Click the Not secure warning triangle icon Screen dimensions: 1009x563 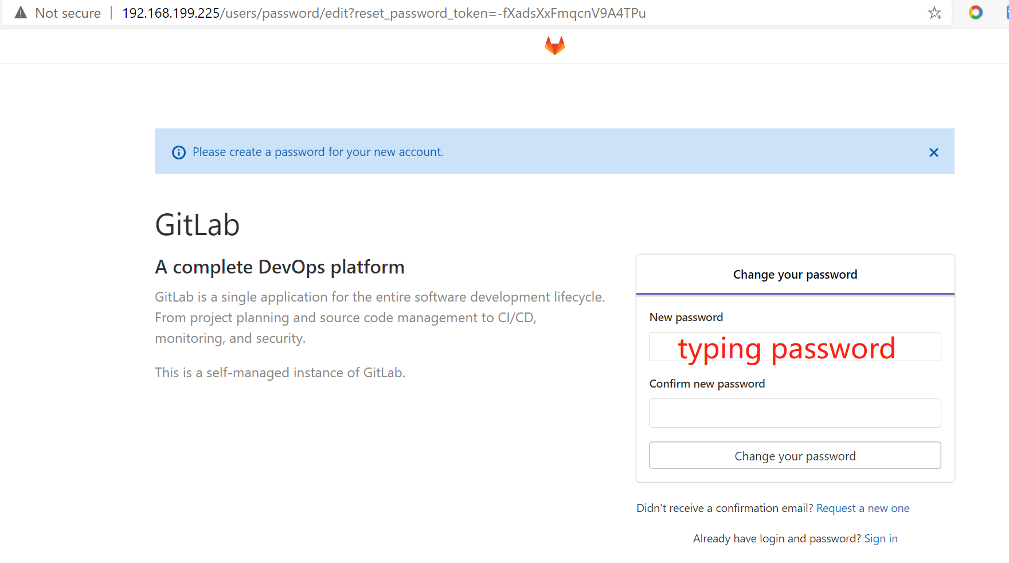click(21, 13)
